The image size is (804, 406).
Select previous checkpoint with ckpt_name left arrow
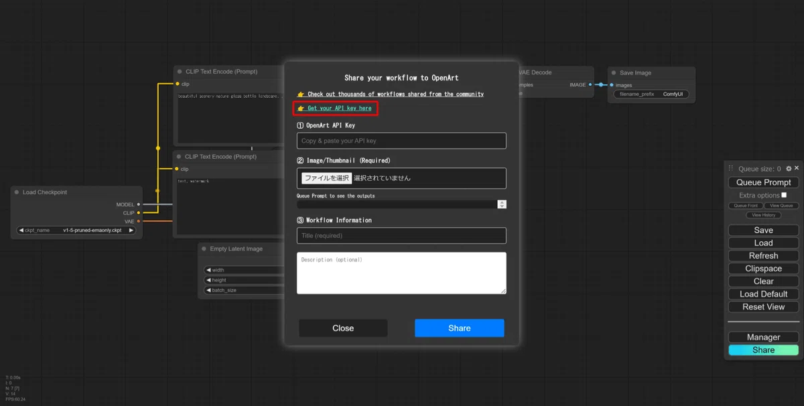click(x=21, y=230)
